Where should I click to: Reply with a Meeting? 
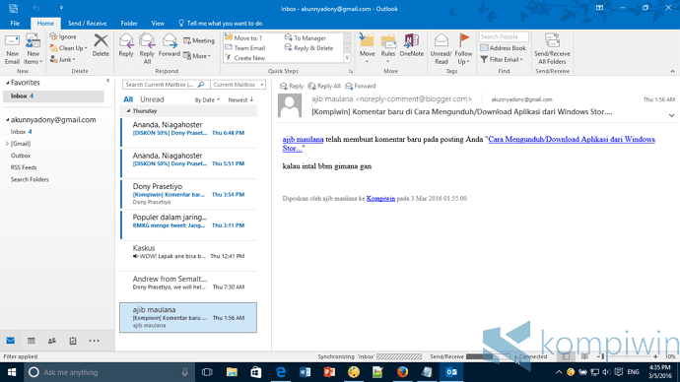click(199, 40)
